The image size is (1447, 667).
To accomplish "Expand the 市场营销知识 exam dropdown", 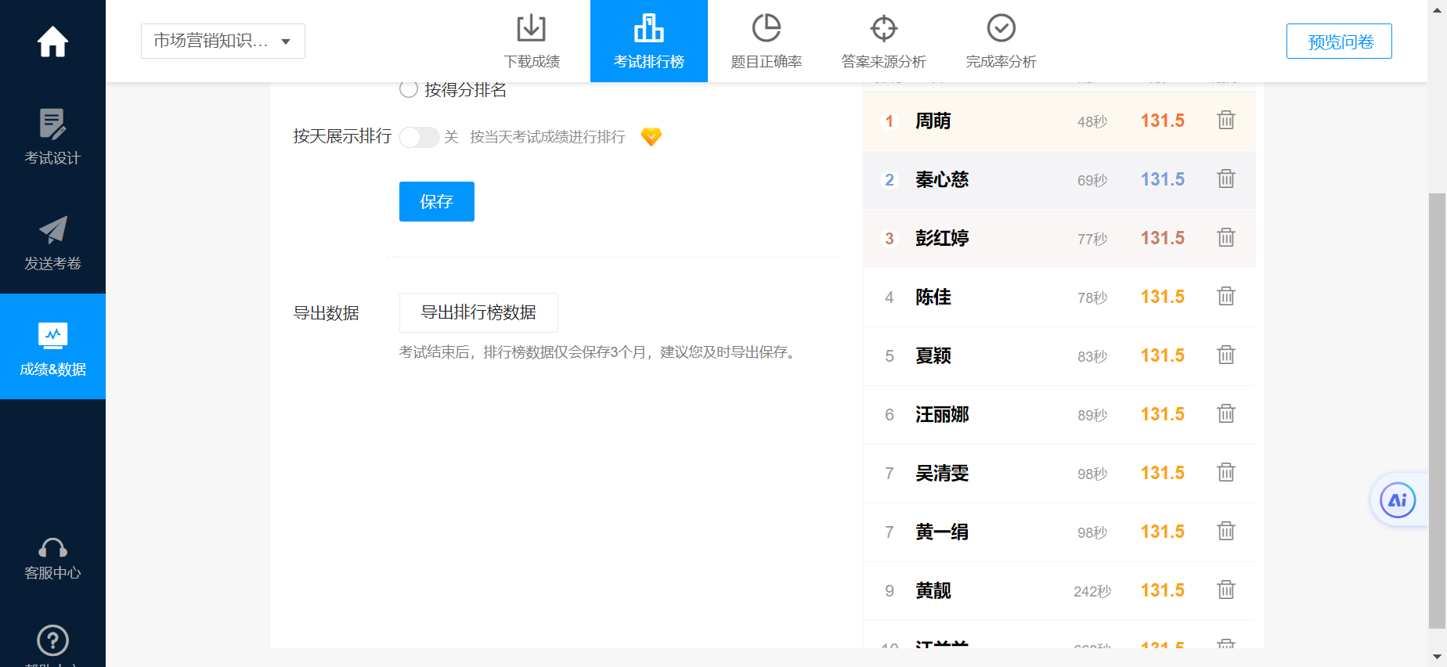I will click(x=222, y=41).
